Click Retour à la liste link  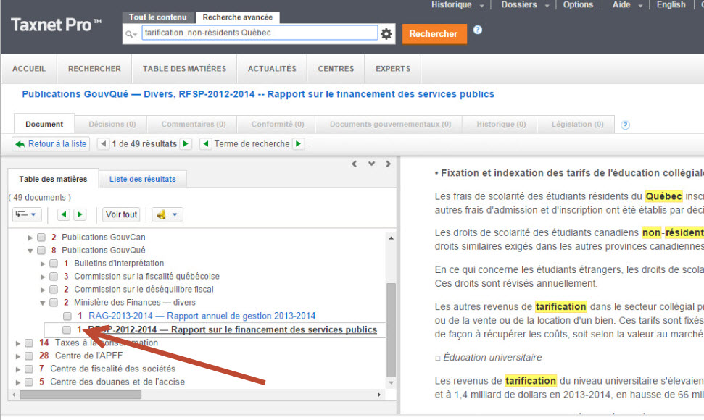pos(51,144)
